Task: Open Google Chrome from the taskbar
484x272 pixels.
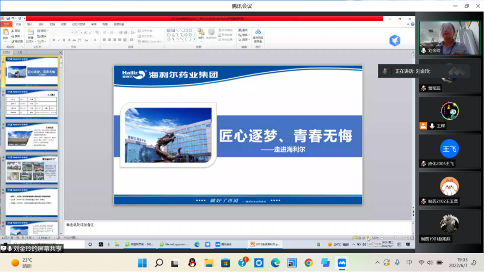Action: coord(309,263)
